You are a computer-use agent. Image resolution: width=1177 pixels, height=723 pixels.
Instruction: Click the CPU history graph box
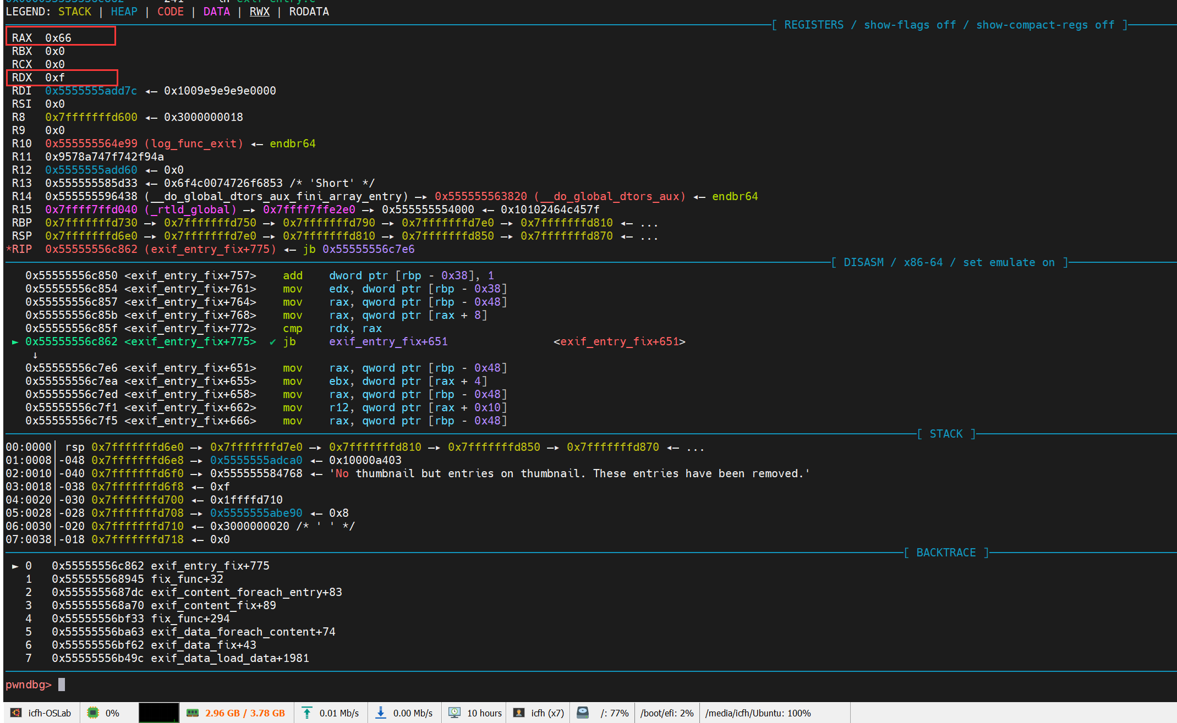point(158,713)
